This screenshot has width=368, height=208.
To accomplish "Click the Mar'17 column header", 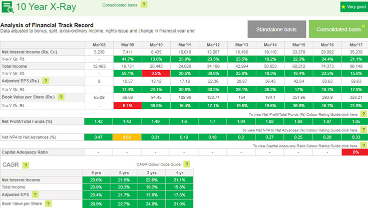I will 356,45.
